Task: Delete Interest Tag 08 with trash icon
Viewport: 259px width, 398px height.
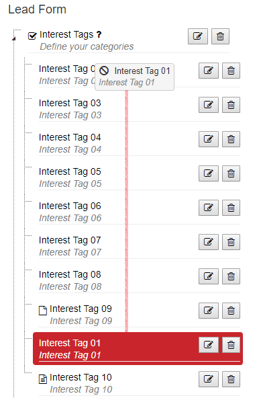Action: [231, 276]
